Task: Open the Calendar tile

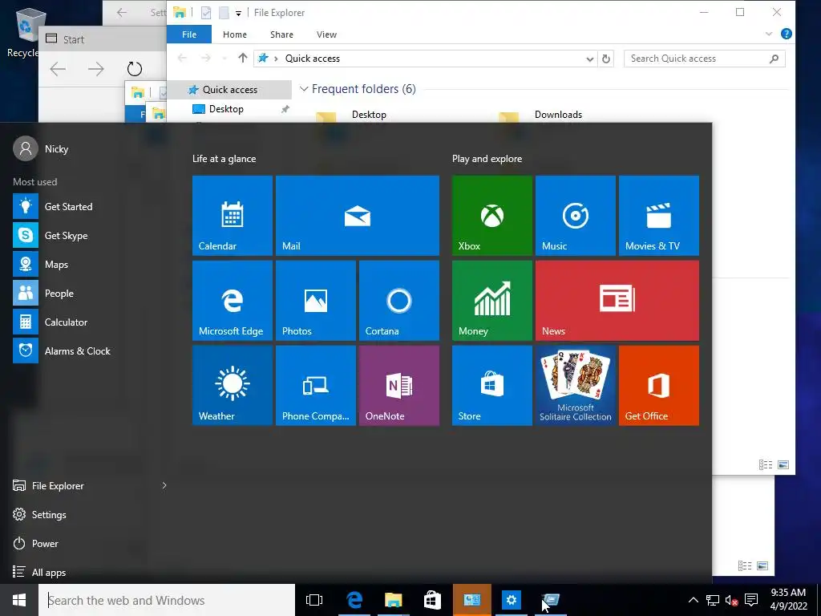Action: (233, 215)
